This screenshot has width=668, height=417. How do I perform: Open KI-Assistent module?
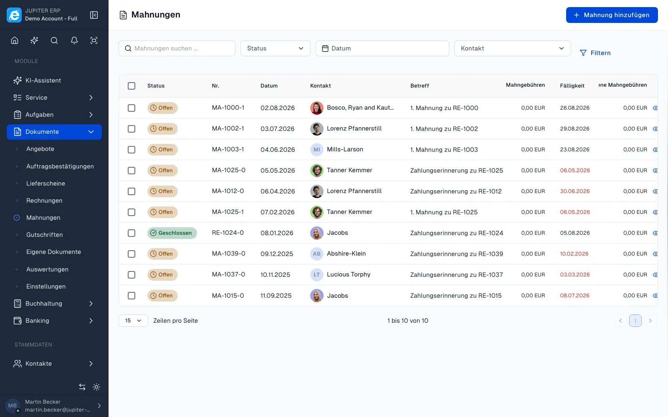(x=54, y=80)
